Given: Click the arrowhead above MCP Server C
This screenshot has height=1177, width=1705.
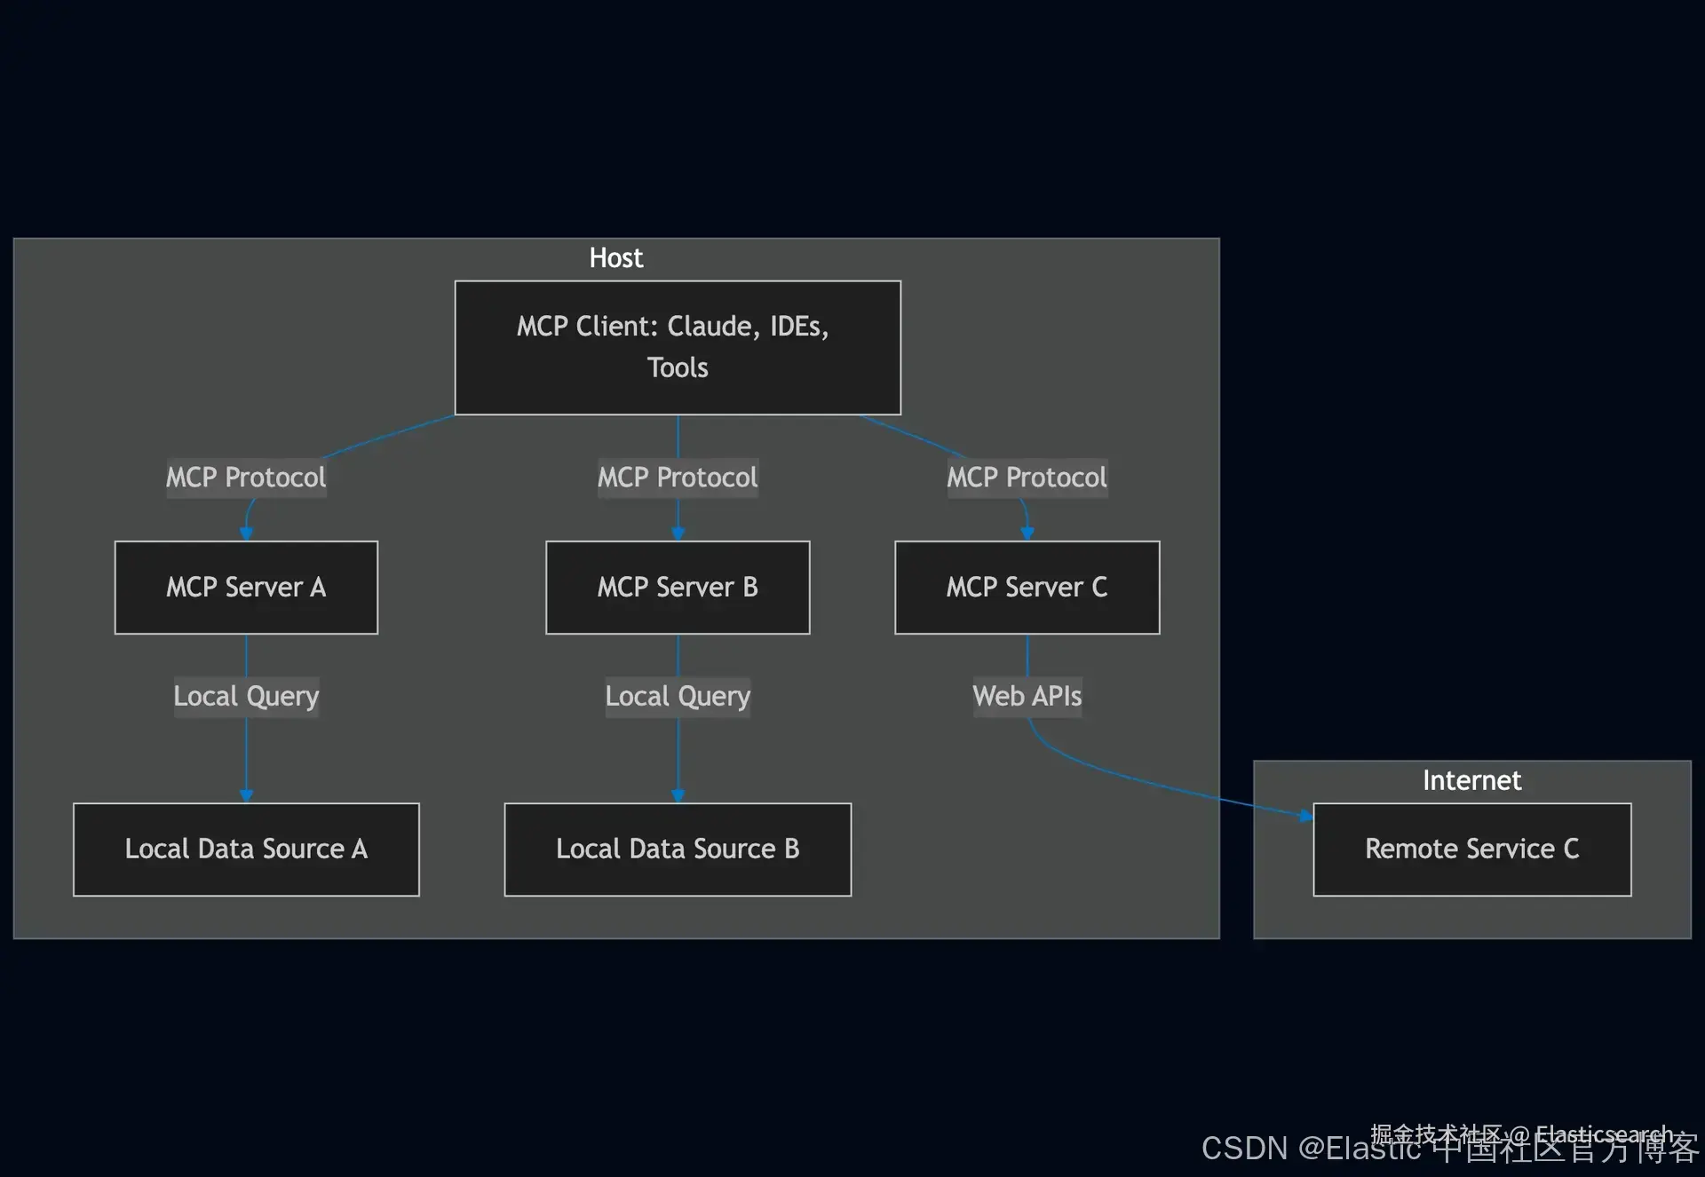Looking at the screenshot, I should (1027, 533).
